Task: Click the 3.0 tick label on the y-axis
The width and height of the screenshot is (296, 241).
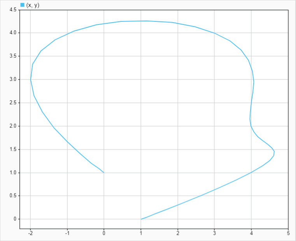Action: tap(12, 79)
